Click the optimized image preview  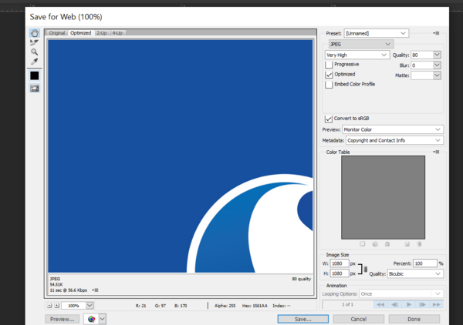pos(180,156)
